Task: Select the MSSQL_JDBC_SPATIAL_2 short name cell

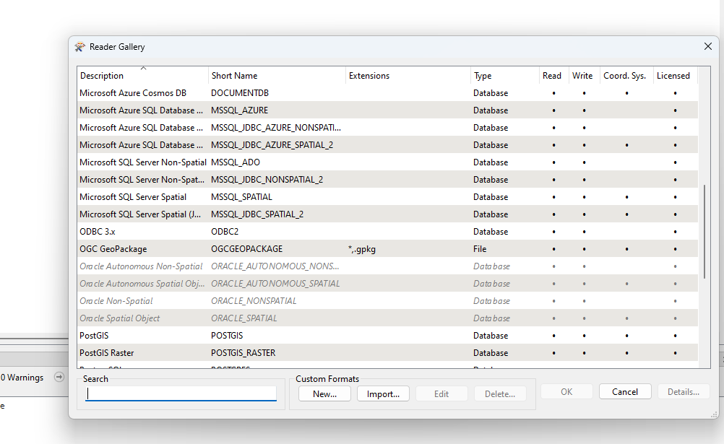Action: point(257,214)
